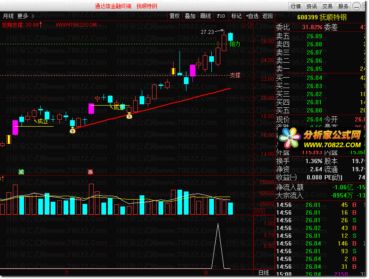Click the 复权 price adjustment button
This screenshot has width=369, height=279.
(x=174, y=16)
